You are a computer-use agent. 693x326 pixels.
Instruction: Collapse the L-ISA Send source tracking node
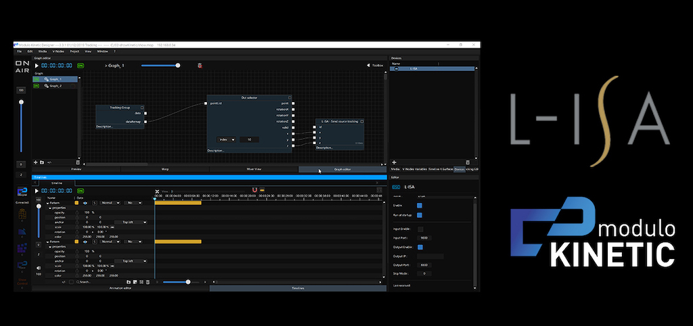coord(362,121)
